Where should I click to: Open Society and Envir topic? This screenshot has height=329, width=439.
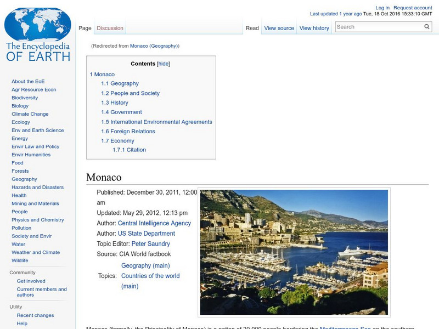(x=32, y=236)
